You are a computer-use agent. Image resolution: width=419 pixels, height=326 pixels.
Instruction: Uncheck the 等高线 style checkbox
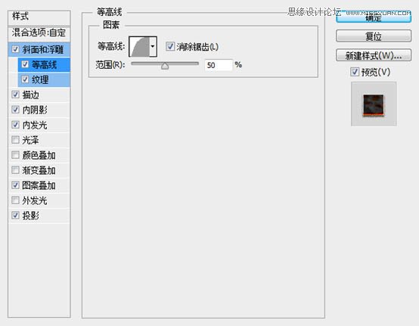coord(25,64)
